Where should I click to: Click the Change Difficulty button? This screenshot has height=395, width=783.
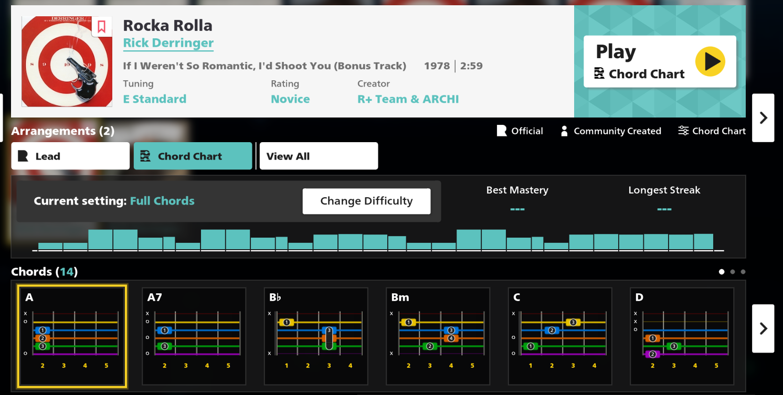click(366, 201)
